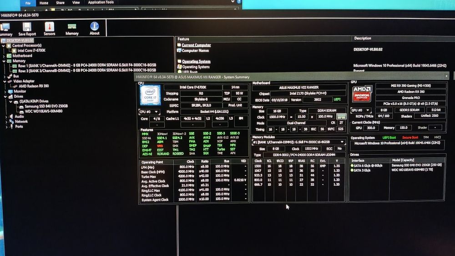Click the Bus icon in the tree
This screenshot has height=256, width=455.
click(x=10, y=76)
